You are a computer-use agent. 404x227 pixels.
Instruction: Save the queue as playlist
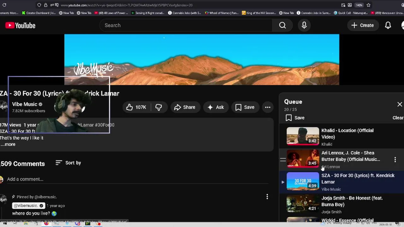click(x=295, y=118)
